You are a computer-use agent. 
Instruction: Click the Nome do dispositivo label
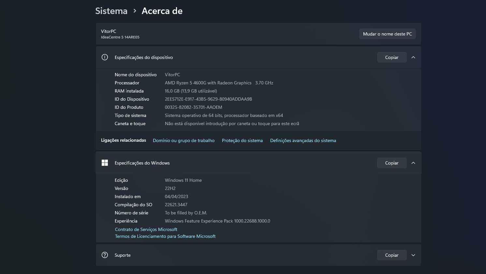coord(136,75)
